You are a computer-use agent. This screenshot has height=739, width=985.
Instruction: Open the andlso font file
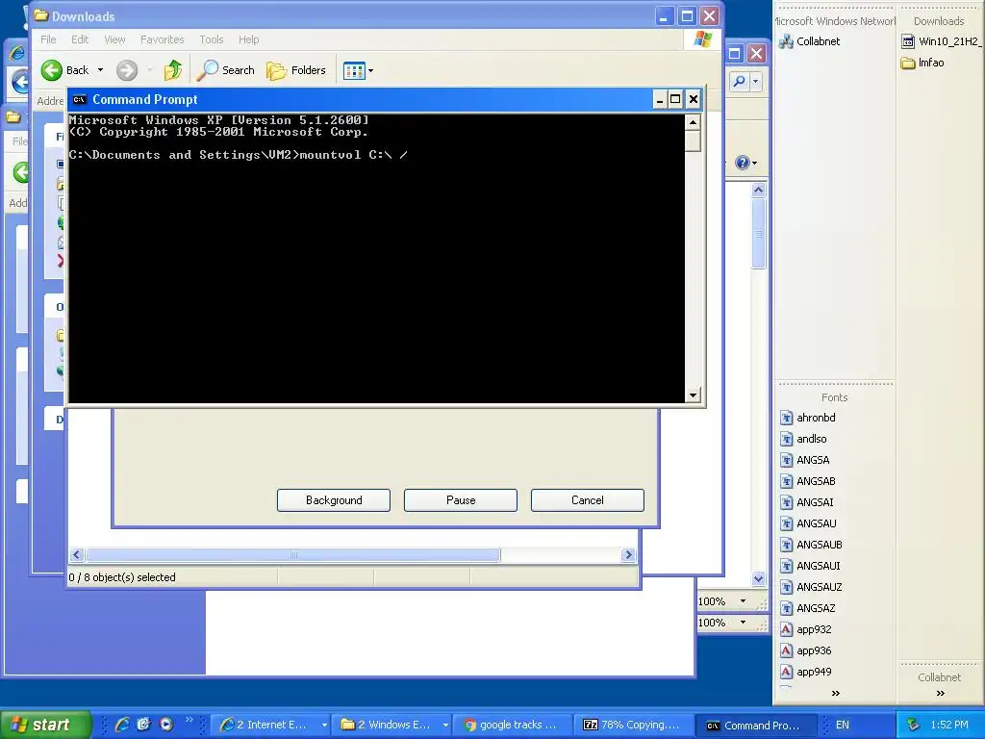(x=803, y=439)
